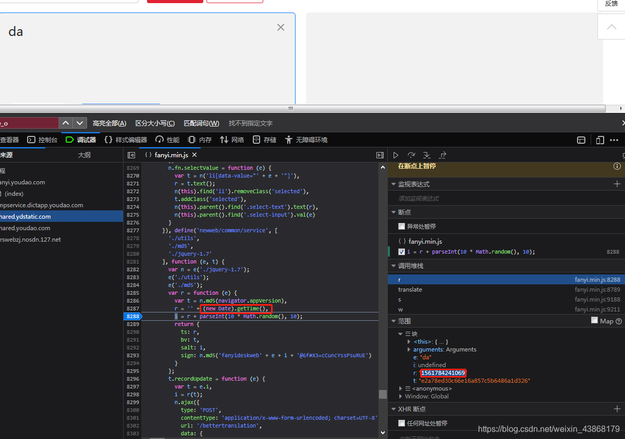Enable the Map scopes checkbox
The height and width of the screenshot is (439, 625).
pos(595,320)
